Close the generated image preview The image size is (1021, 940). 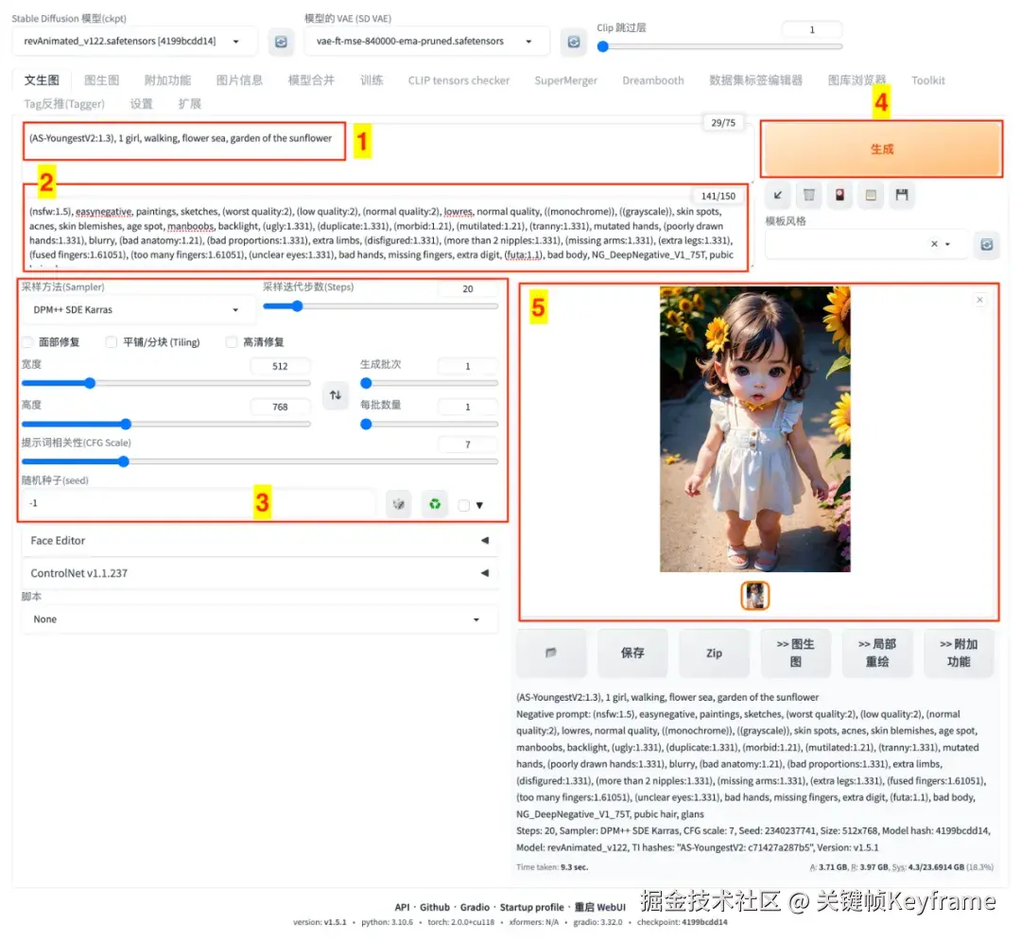(979, 300)
